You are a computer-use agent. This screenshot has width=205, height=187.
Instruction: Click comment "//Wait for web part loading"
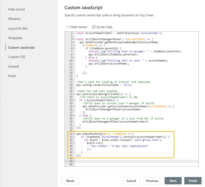[x=97, y=91]
